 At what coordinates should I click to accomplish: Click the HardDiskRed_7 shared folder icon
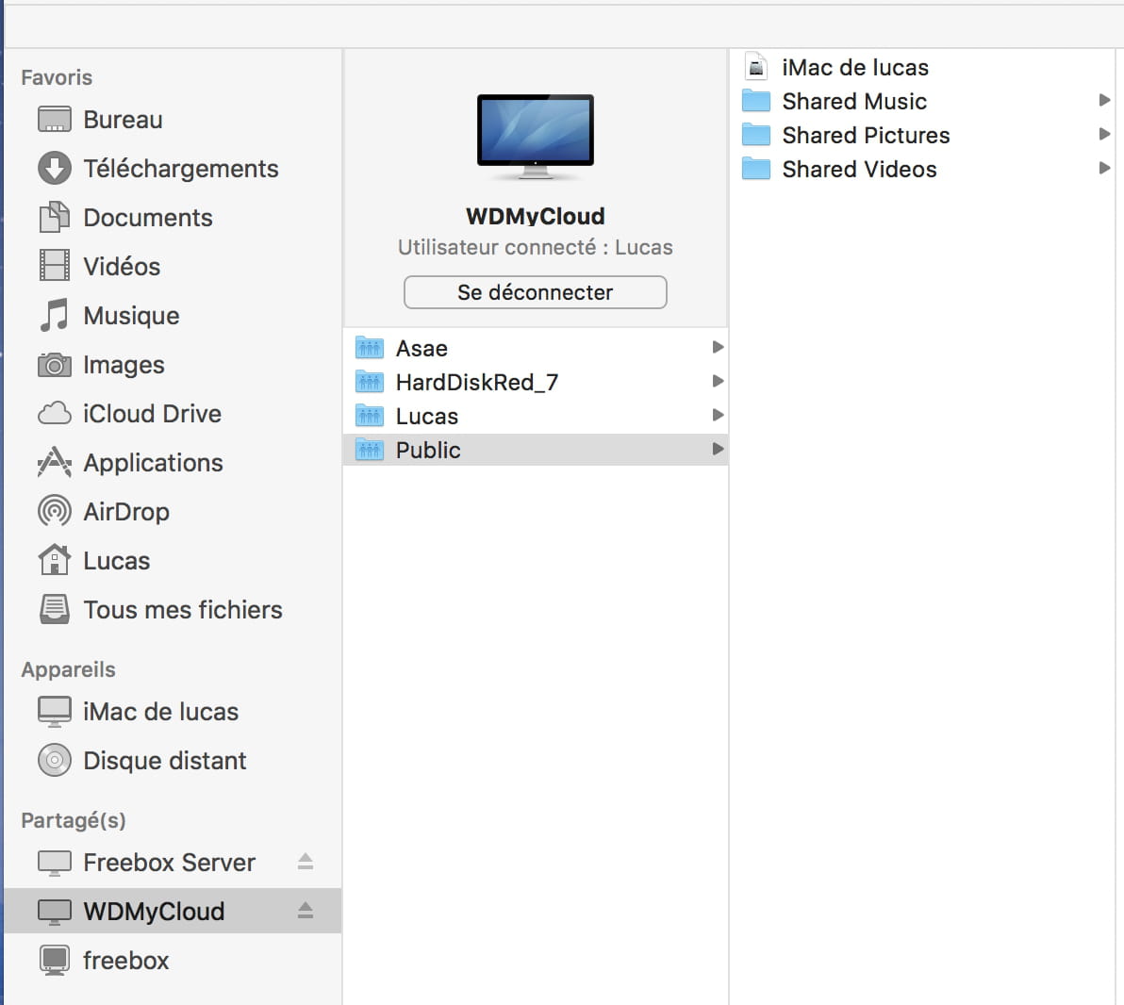coord(370,382)
